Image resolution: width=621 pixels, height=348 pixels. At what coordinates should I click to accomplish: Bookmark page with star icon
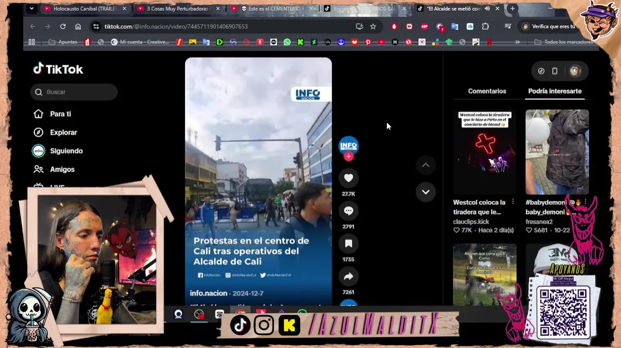click(x=373, y=27)
